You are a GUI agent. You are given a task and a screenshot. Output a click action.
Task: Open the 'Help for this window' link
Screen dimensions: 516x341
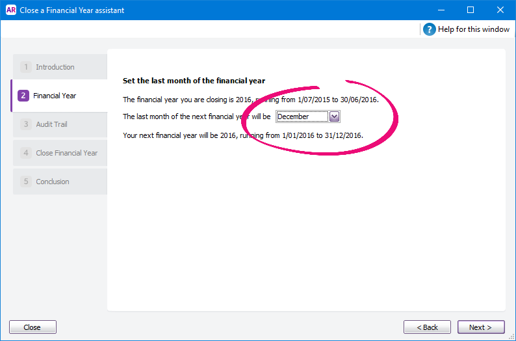click(x=473, y=29)
